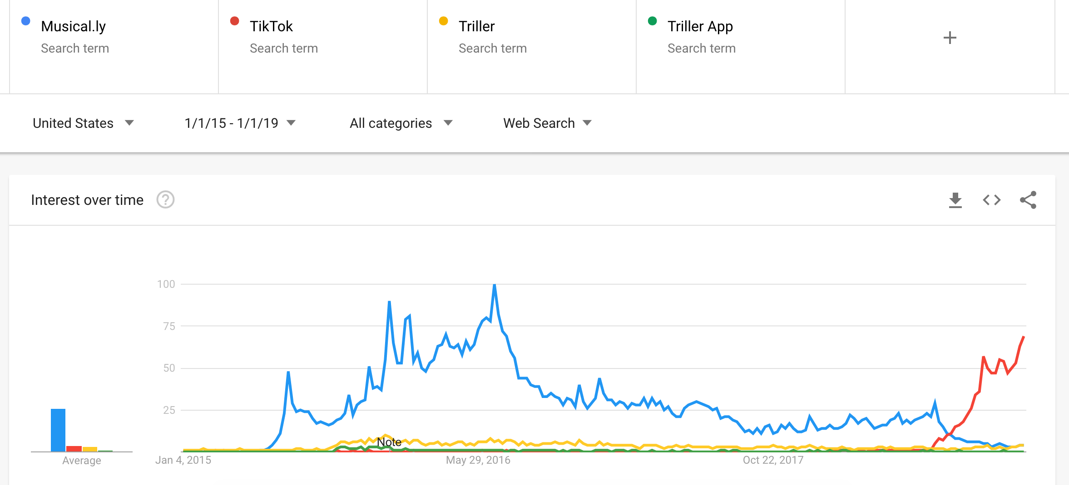Click the blue Musical.ly color dot
The height and width of the screenshot is (485, 1069).
click(26, 21)
